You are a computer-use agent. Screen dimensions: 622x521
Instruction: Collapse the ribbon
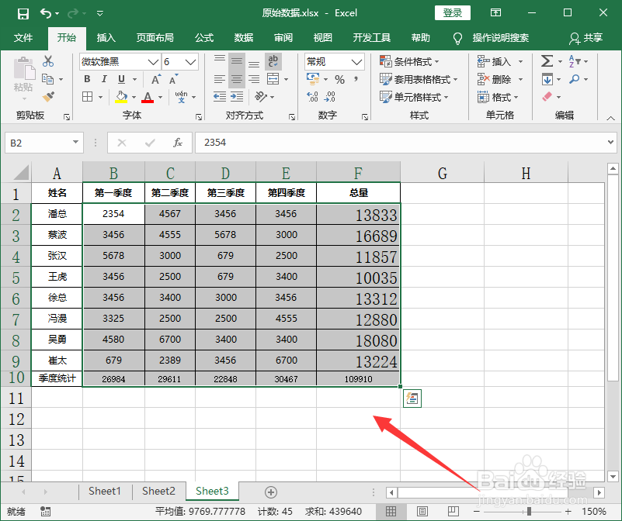611,118
